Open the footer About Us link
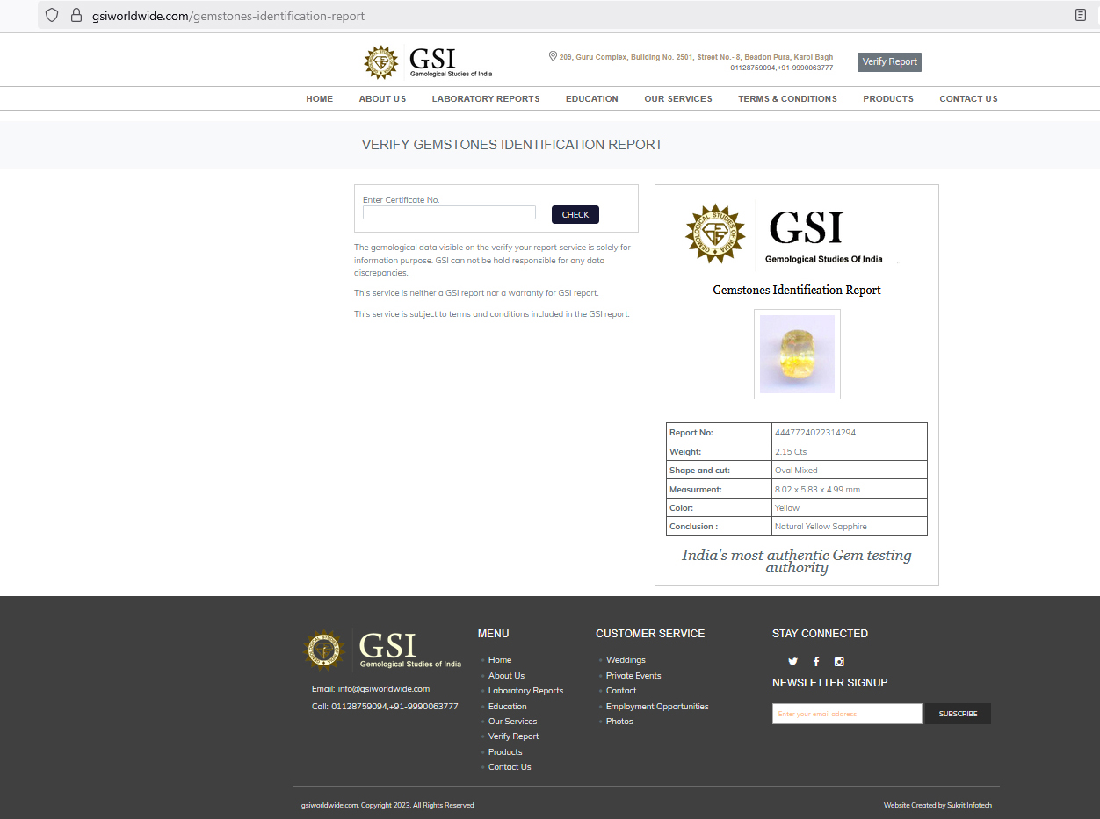This screenshot has height=819, width=1100. point(506,676)
